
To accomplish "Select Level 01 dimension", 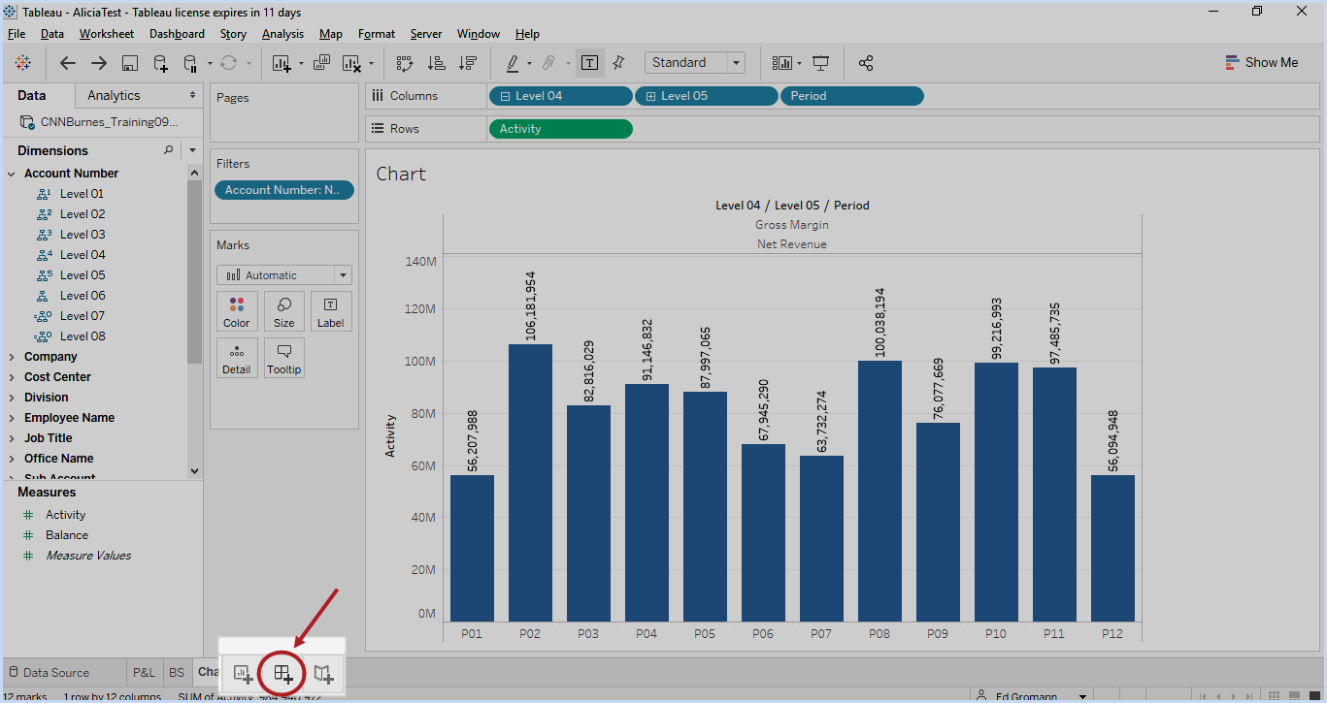I will tap(82, 194).
